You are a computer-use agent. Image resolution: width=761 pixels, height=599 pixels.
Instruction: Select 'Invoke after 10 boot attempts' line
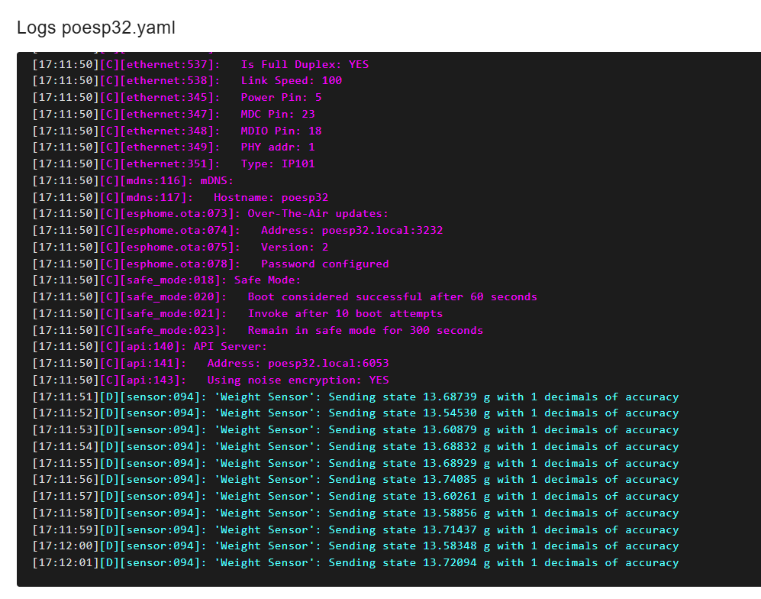coord(345,314)
